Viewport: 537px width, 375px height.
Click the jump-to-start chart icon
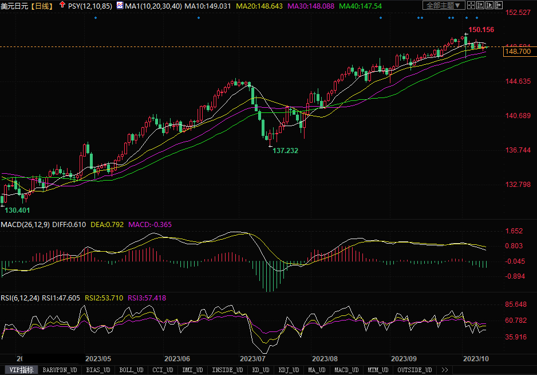481,6
